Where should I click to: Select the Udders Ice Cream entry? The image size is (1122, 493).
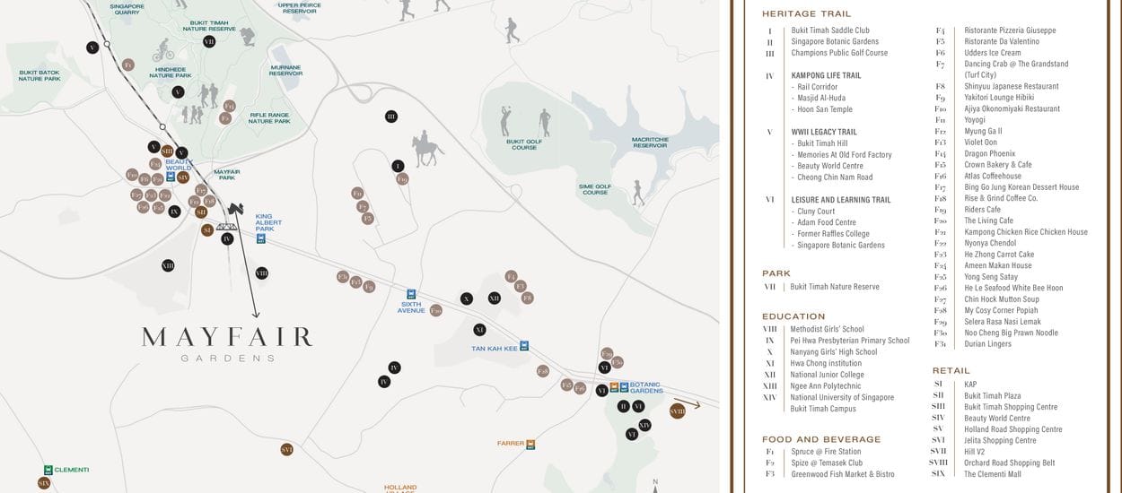click(x=993, y=53)
